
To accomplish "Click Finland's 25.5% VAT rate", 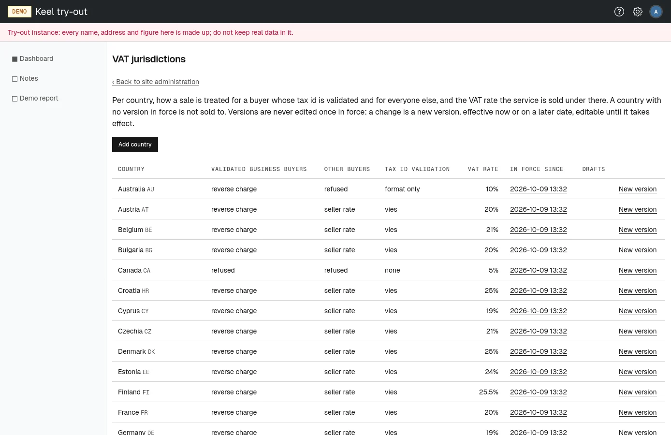I will point(489,392).
